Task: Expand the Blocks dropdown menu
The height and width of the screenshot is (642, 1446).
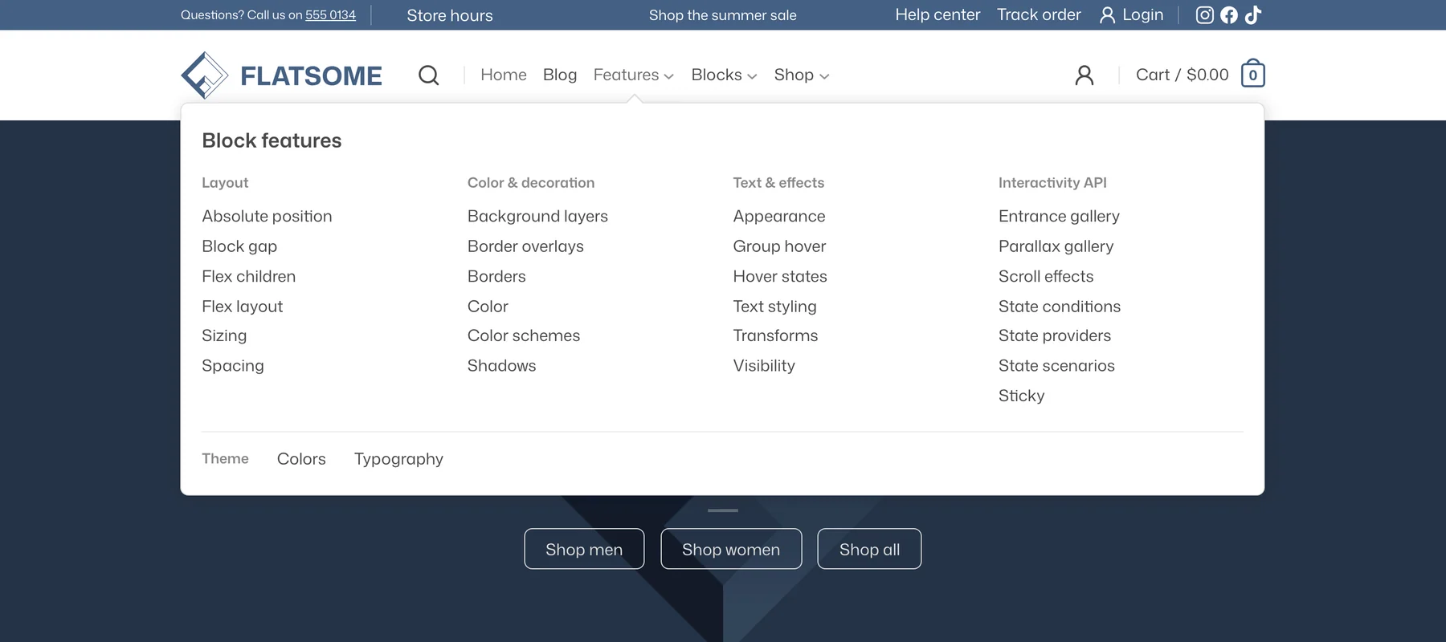Action: [x=724, y=75]
